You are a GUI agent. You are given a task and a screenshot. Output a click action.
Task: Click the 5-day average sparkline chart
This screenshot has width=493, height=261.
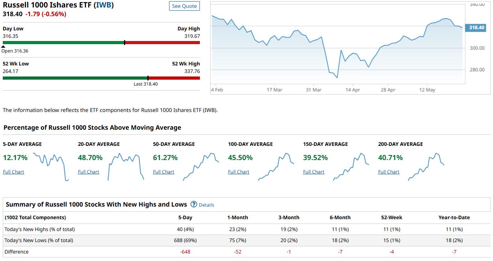[51, 167]
